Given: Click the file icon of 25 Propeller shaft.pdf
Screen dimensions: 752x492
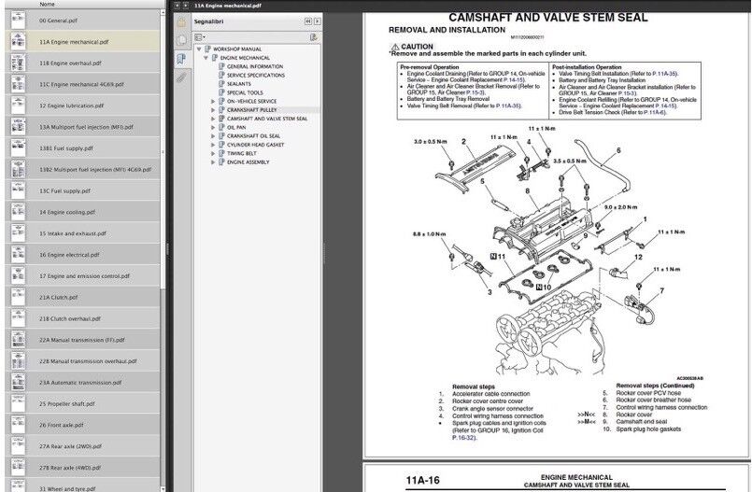Looking at the screenshot, I should click(19, 403).
